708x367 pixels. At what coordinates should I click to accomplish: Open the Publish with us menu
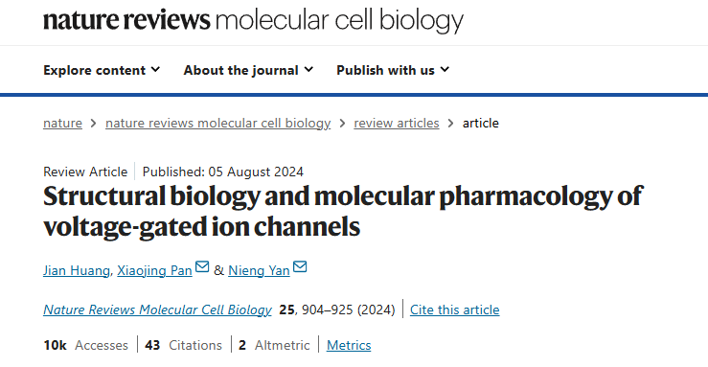pos(393,70)
